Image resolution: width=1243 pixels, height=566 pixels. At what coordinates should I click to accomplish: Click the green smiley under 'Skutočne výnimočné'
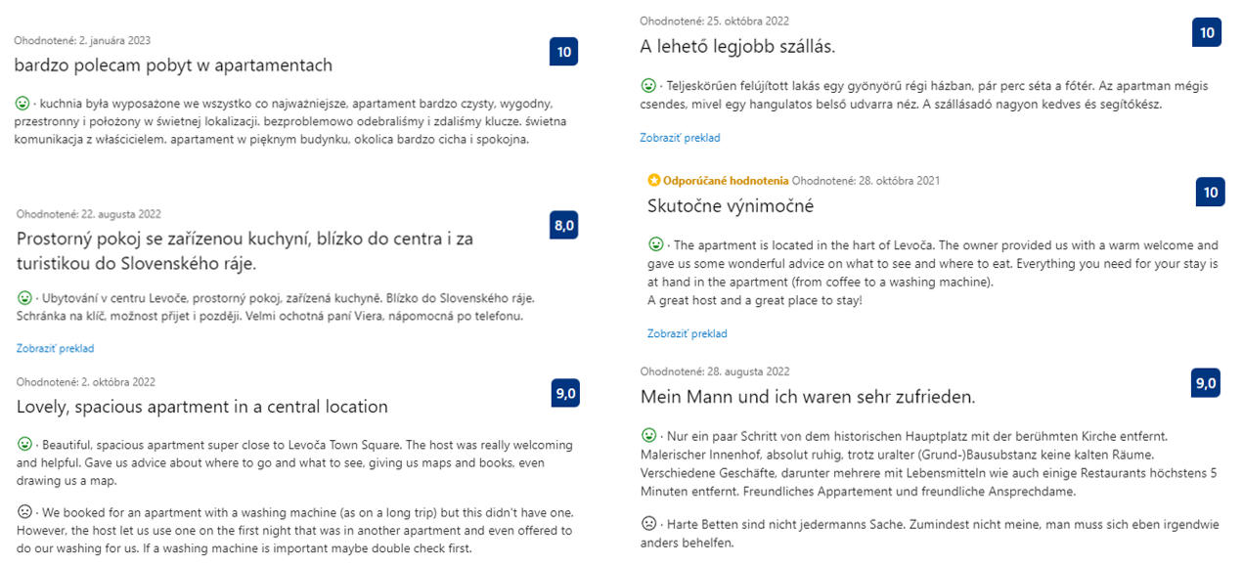pyautogui.click(x=656, y=244)
